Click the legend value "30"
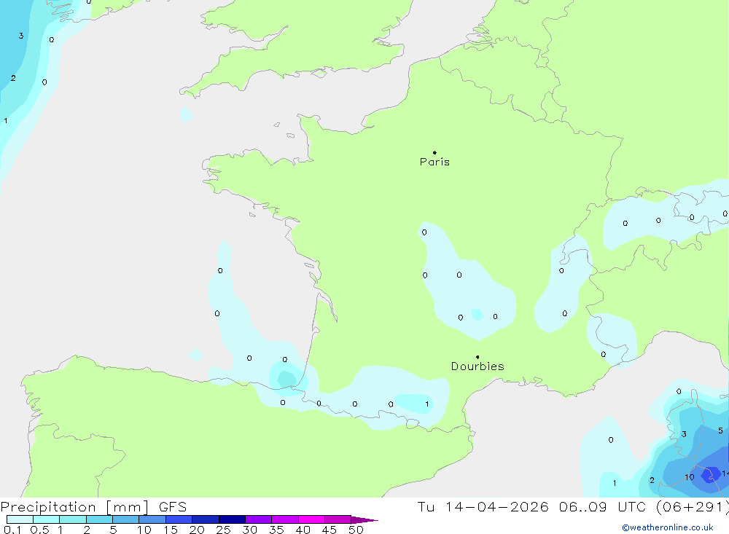This screenshot has width=729, height=534. (x=250, y=530)
